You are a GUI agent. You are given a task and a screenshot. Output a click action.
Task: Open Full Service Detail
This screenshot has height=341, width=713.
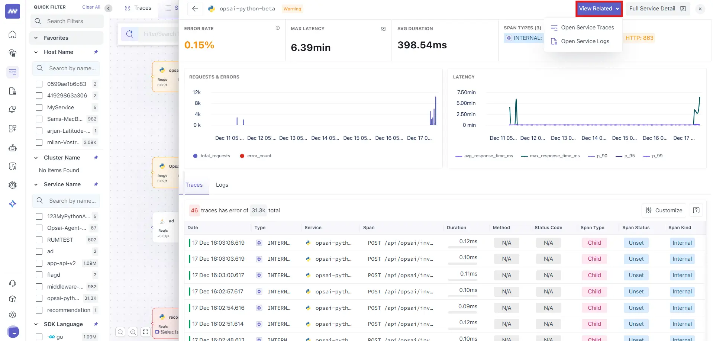click(x=657, y=9)
